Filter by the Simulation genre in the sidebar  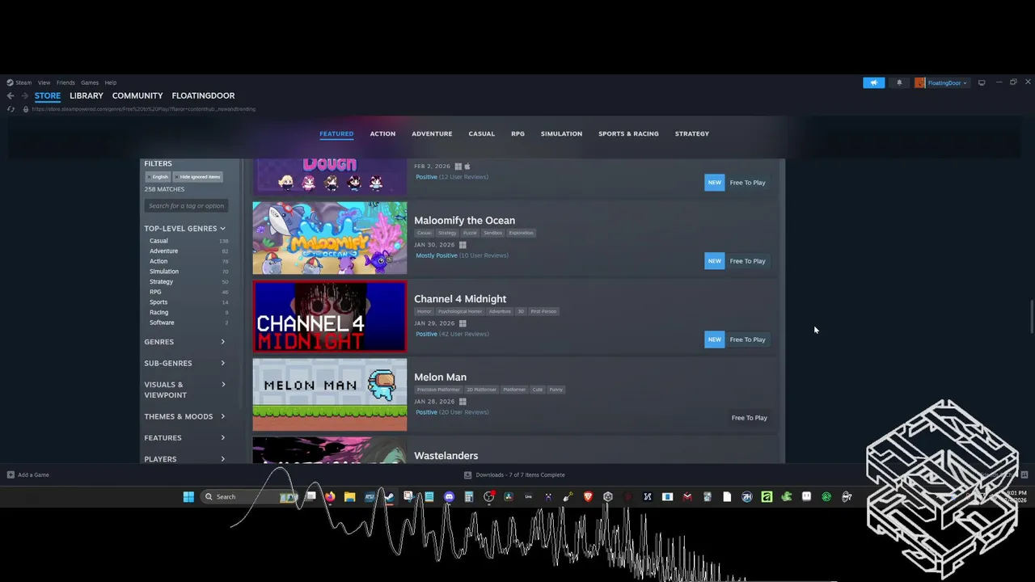[x=188, y=272]
